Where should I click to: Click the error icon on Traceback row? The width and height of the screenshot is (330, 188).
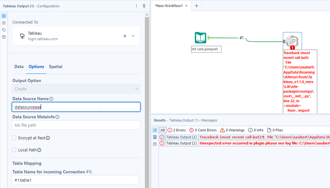pos(162,137)
